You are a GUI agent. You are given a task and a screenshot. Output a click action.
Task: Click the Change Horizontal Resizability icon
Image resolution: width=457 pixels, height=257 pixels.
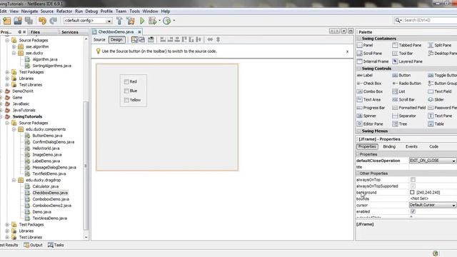(210, 40)
